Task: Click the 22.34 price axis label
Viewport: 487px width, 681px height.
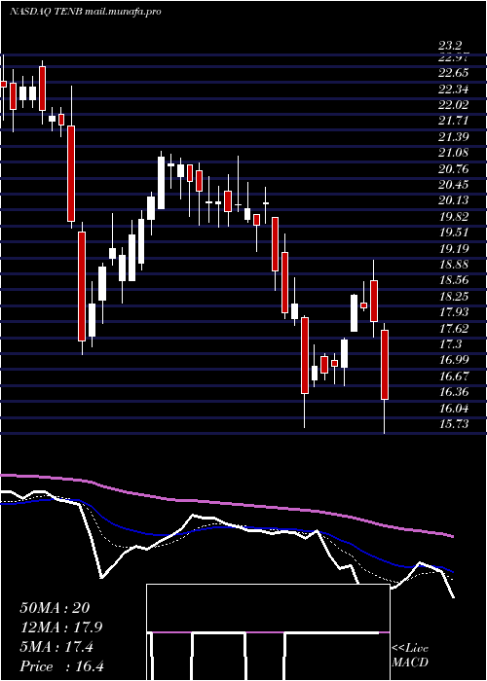Action: click(x=454, y=90)
